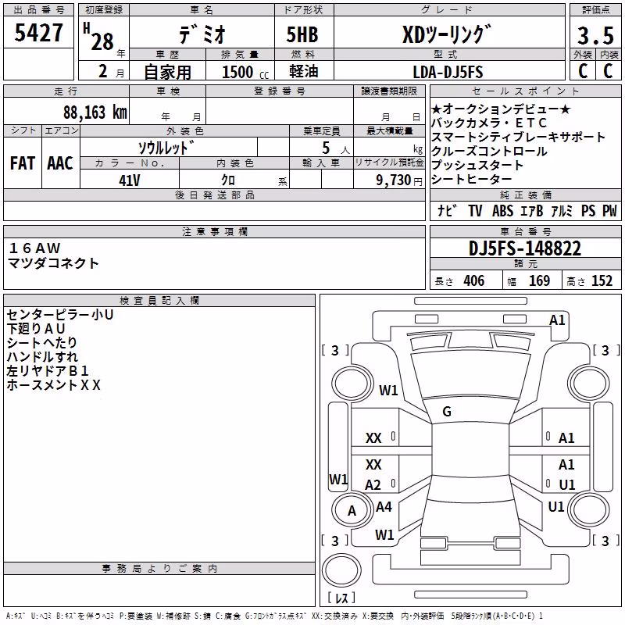Click the exterior color ソウルレッド

166,148
